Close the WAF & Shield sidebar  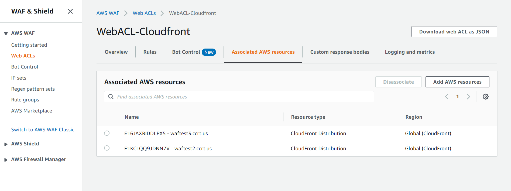pyautogui.click(x=70, y=11)
